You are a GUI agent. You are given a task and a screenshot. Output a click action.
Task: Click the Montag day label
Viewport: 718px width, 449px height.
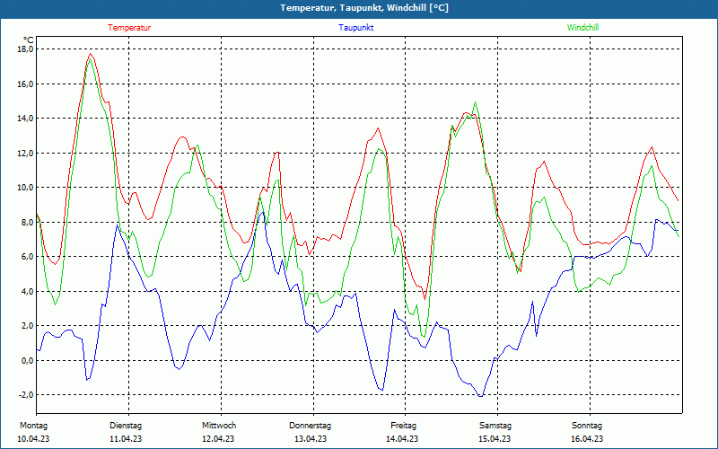click(33, 426)
